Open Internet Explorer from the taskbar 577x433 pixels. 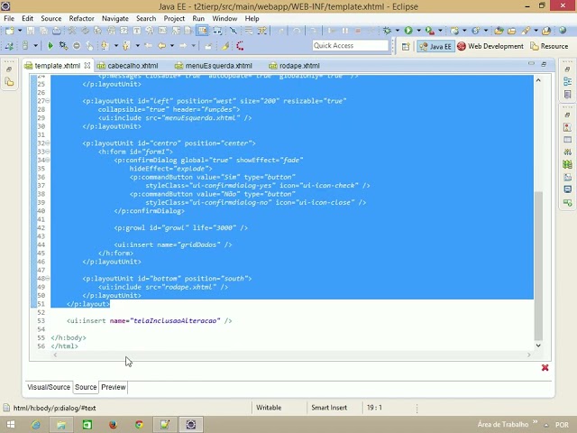36,425
